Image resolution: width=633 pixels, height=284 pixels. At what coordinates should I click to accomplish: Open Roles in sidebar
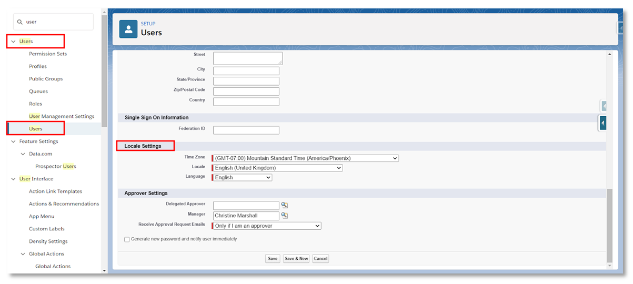point(35,104)
